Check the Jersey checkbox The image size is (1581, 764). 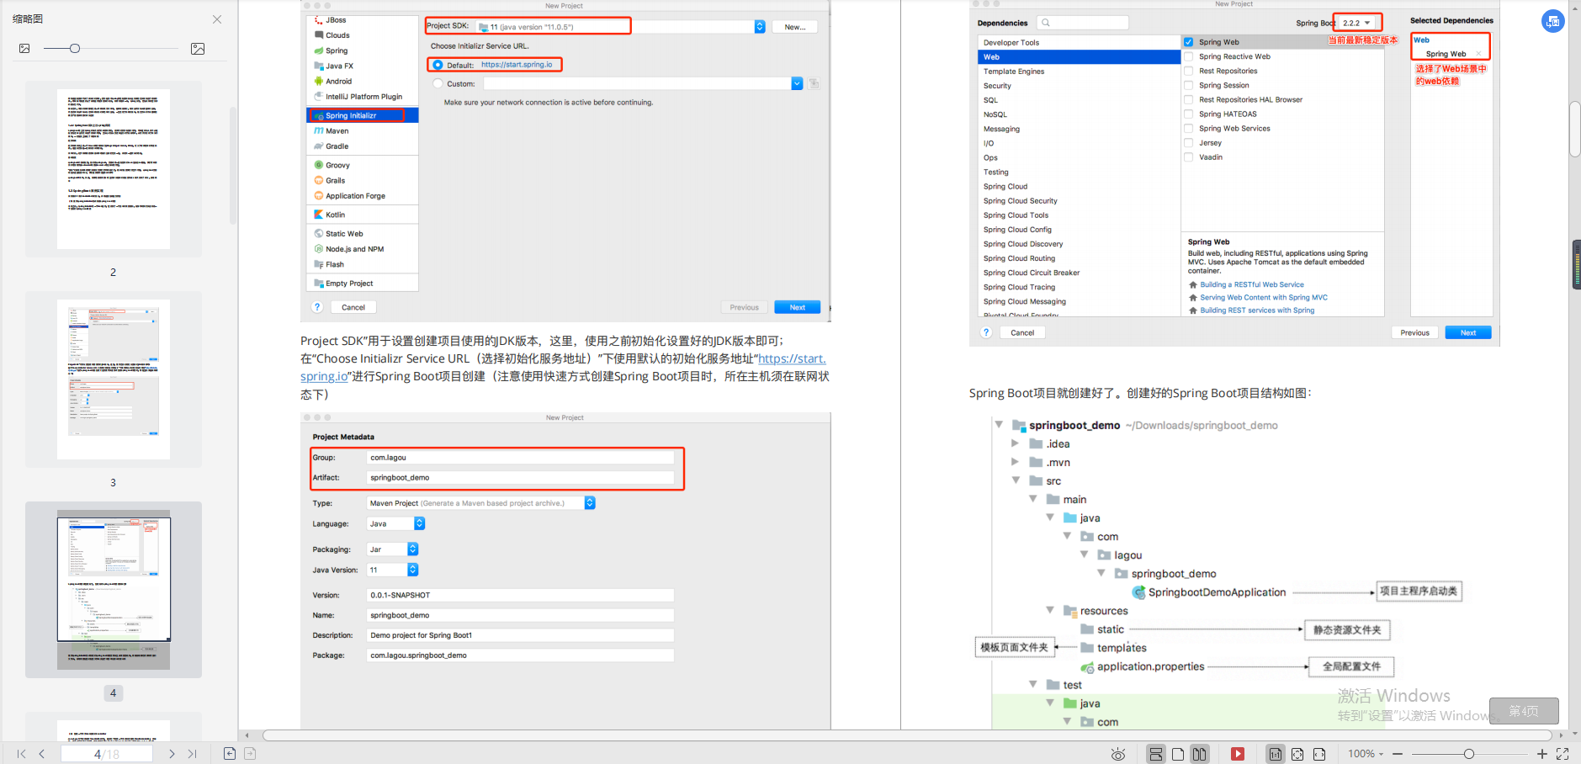(1188, 142)
